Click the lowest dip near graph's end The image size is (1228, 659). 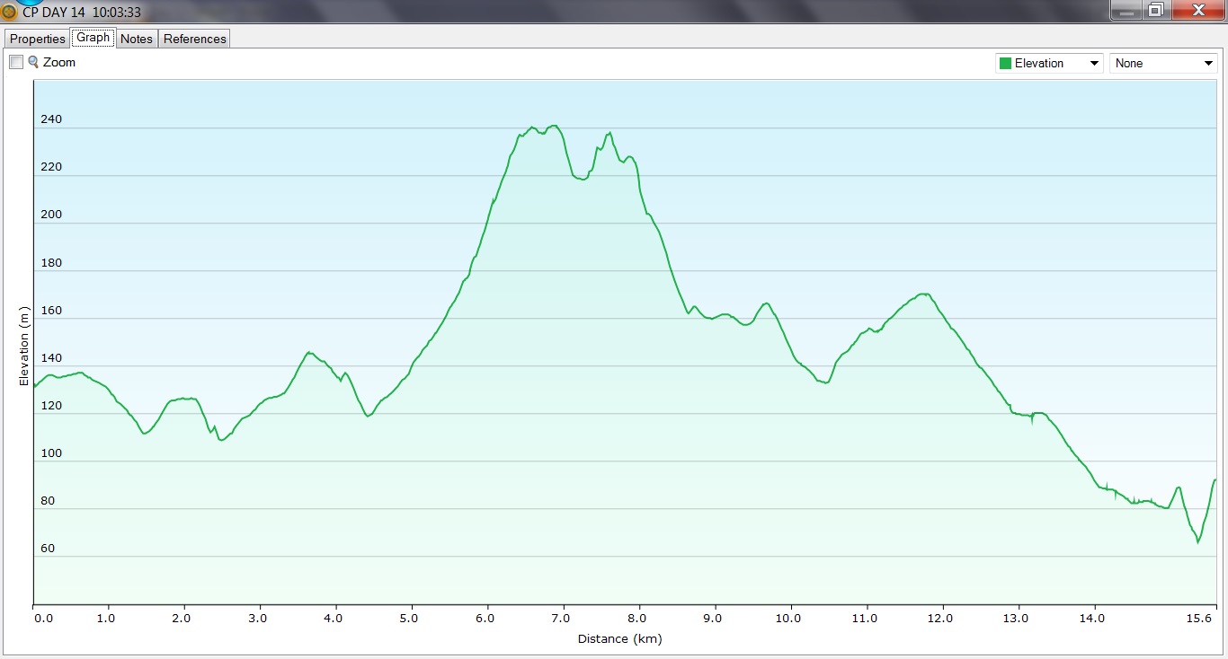pos(1197,542)
